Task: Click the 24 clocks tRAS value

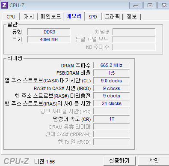Action: [x=112, y=103]
